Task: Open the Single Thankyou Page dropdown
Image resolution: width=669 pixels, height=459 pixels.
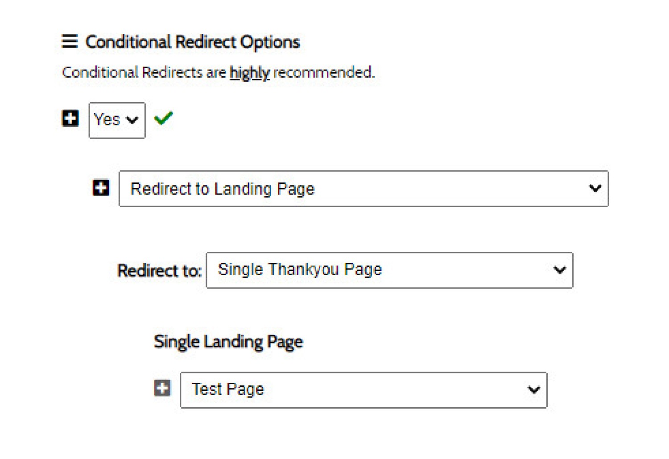Action: point(389,270)
